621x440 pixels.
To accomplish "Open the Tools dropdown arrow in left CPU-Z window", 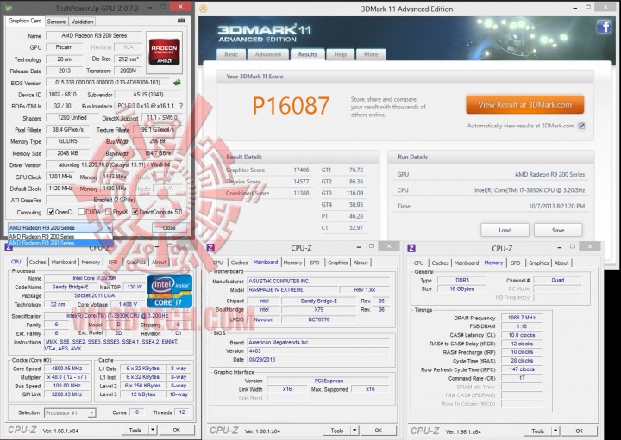I will [153, 430].
